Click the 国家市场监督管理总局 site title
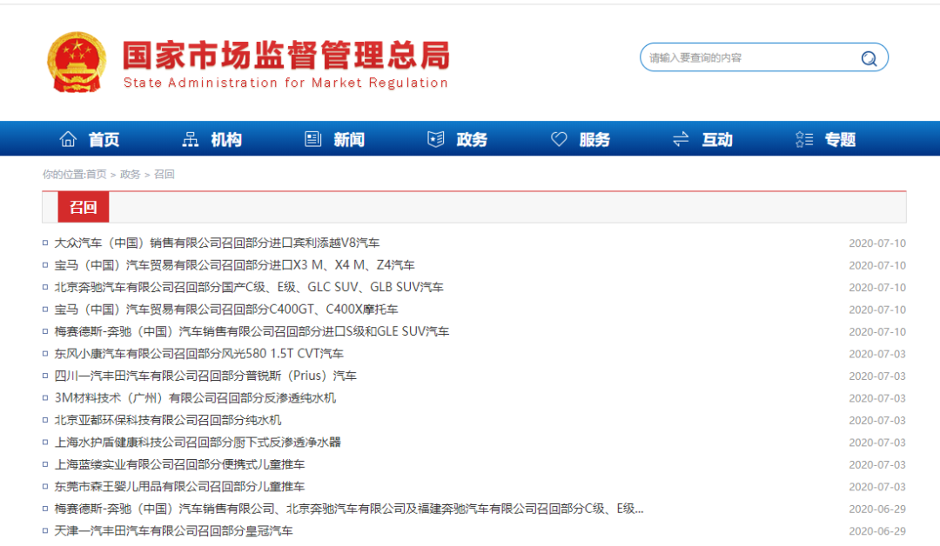 point(286,55)
